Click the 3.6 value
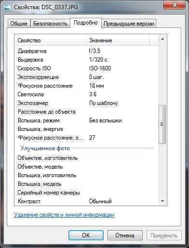This screenshot has width=189, height=248. (93, 94)
